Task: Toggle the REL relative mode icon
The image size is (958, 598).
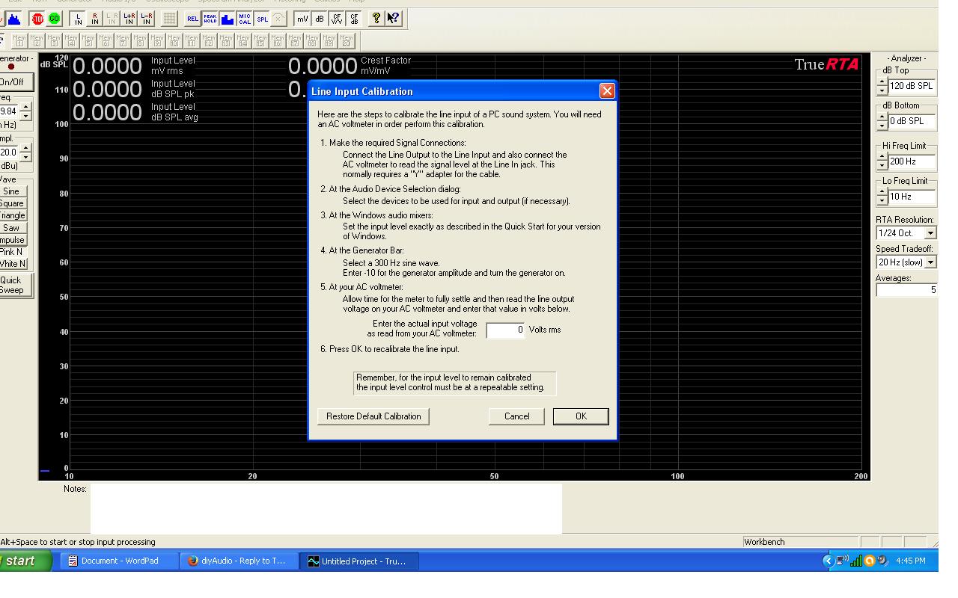Action: [193, 19]
